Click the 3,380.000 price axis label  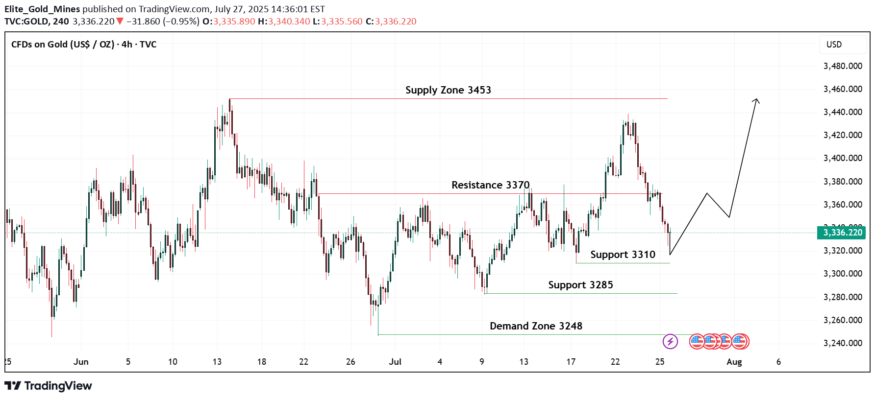(x=843, y=182)
